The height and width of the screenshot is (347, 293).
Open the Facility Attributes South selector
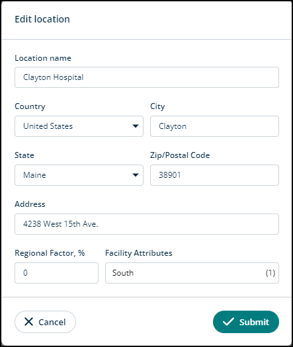pos(192,273)
